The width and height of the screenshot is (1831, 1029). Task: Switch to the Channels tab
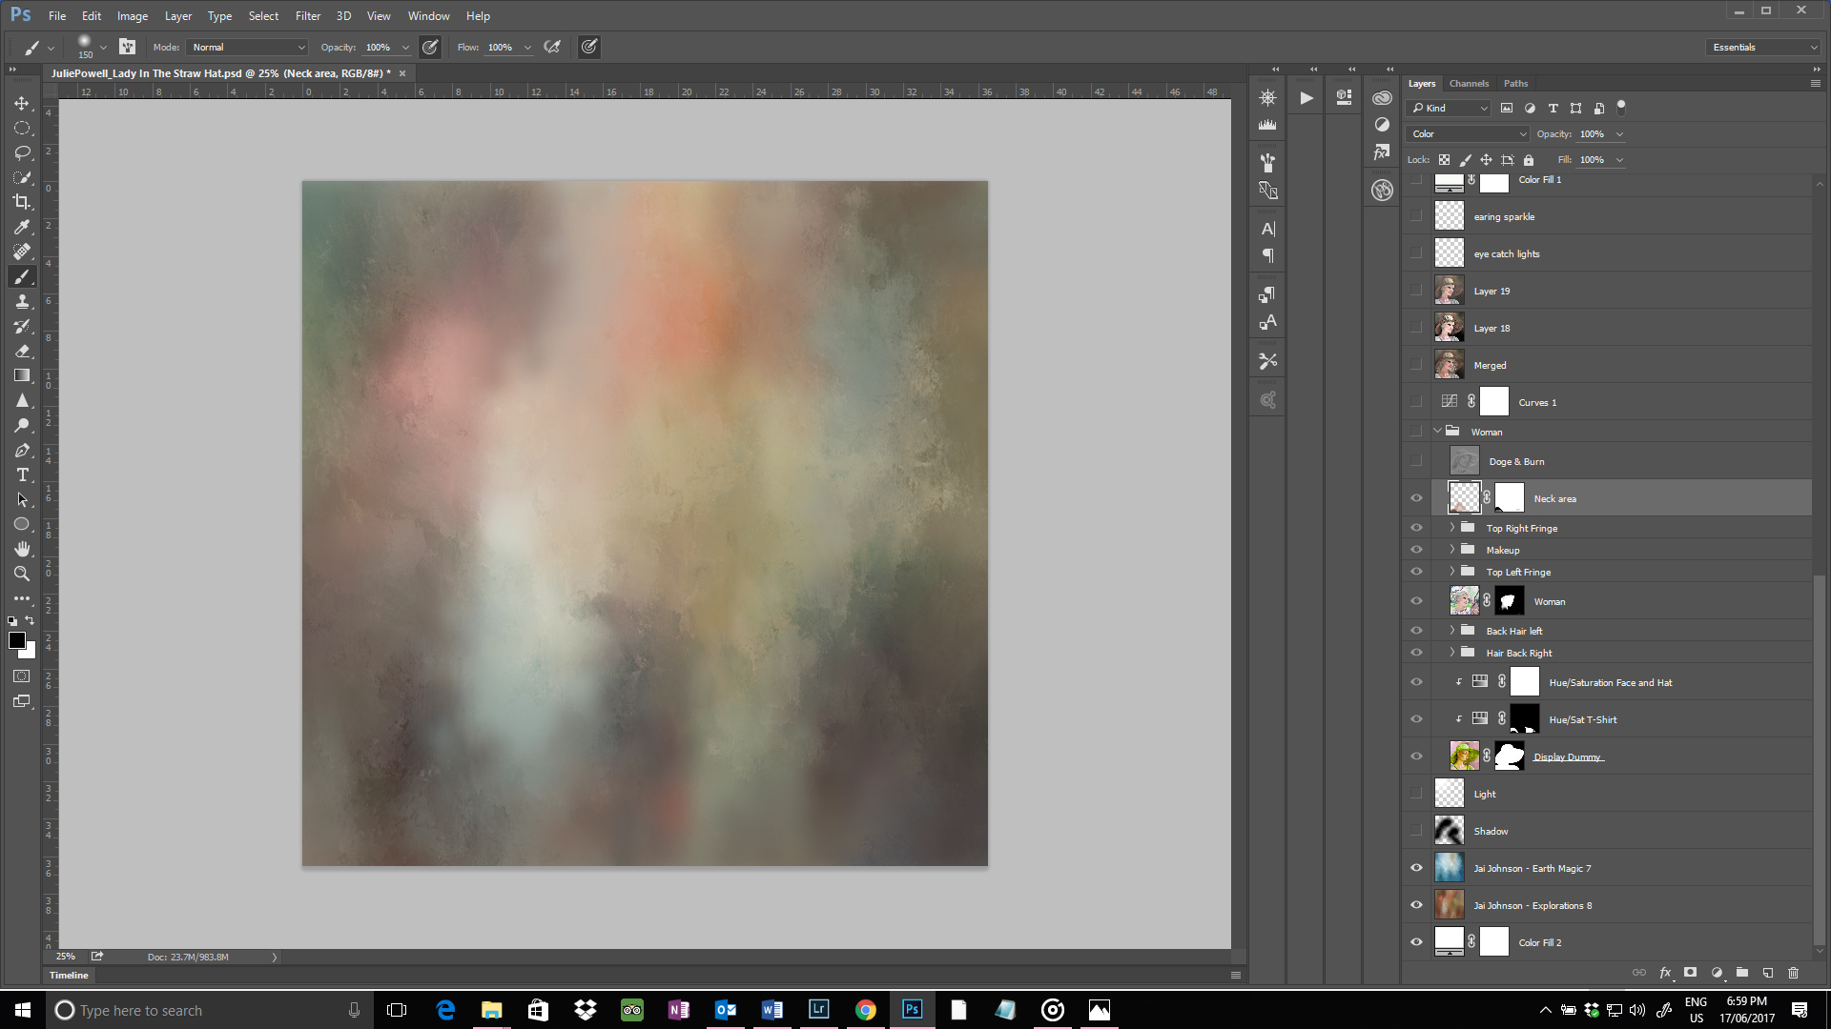point(1469,84)
